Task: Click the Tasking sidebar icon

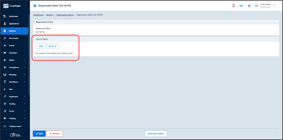Action: (x=5, y=104)
